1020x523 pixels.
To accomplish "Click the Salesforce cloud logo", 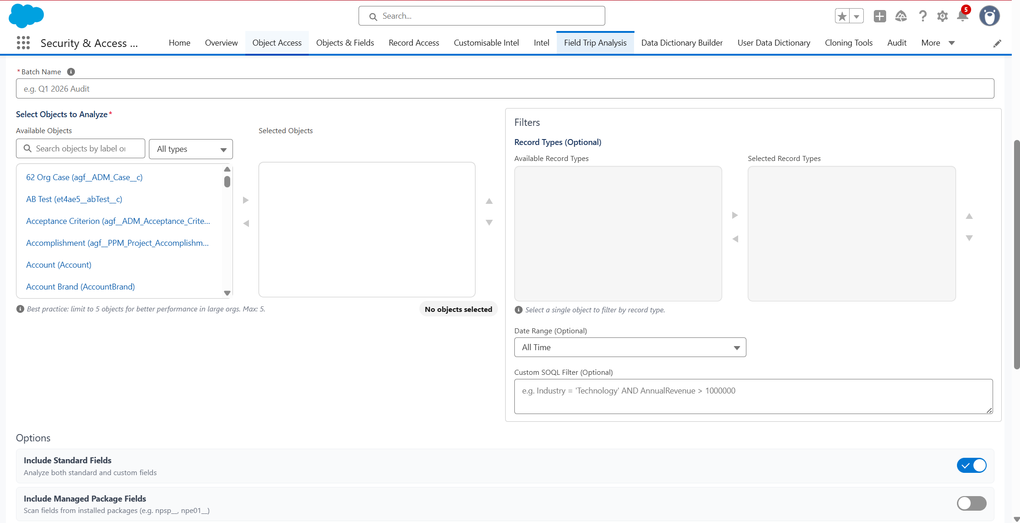I will pos(26,16).
